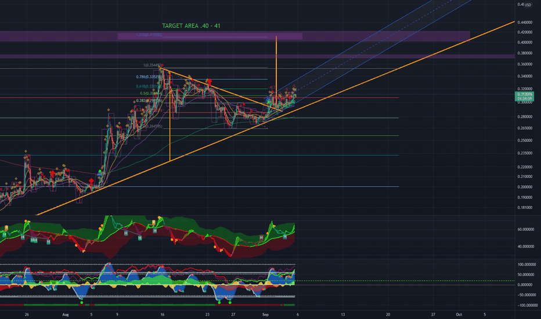Click the 60.000000 oscillator scale value
Screen dimensions: 541x319
pyautogui.click(x=526, y=229)
